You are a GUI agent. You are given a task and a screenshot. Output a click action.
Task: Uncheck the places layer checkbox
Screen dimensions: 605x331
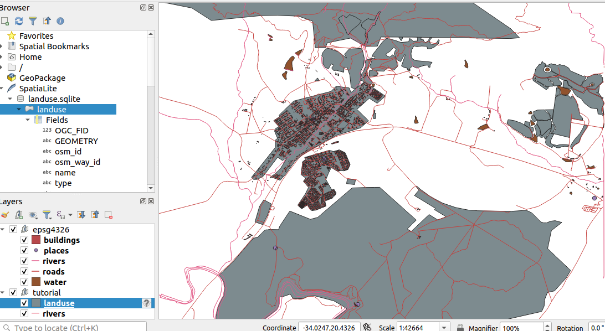point(24,251)
